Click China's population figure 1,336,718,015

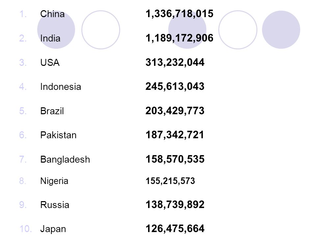coord(179,14)
